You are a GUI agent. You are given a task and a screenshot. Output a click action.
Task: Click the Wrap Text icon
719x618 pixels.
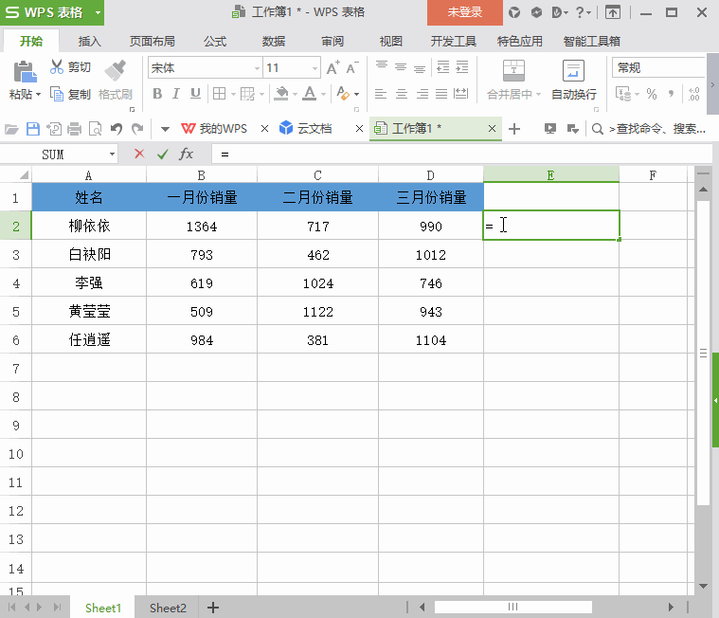tap(573, 71)
